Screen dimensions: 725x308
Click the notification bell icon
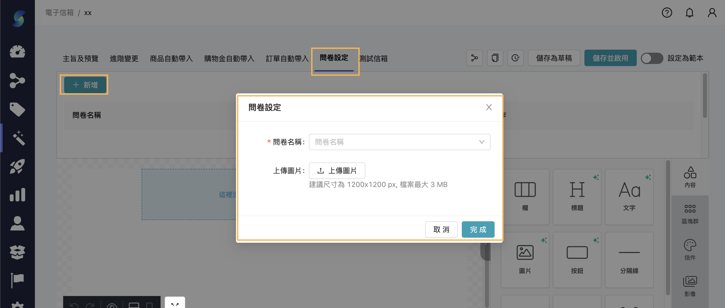coord(689,13)
